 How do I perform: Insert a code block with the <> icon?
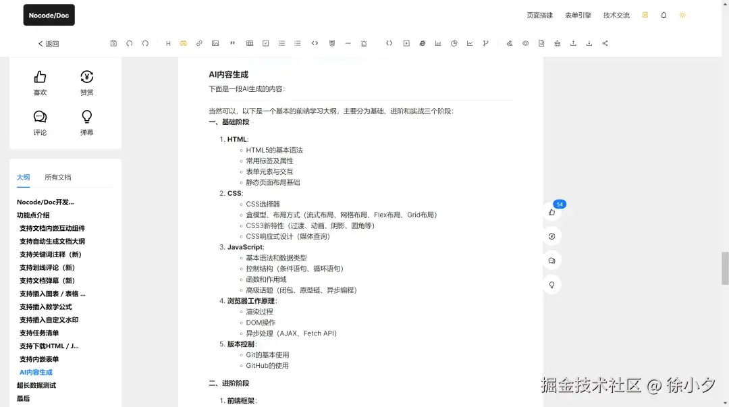[315, 43]
